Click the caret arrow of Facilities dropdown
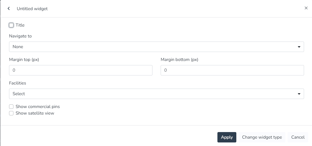This screenshot has width=312, height=146. pyautogui.click(x=299, y=94)
